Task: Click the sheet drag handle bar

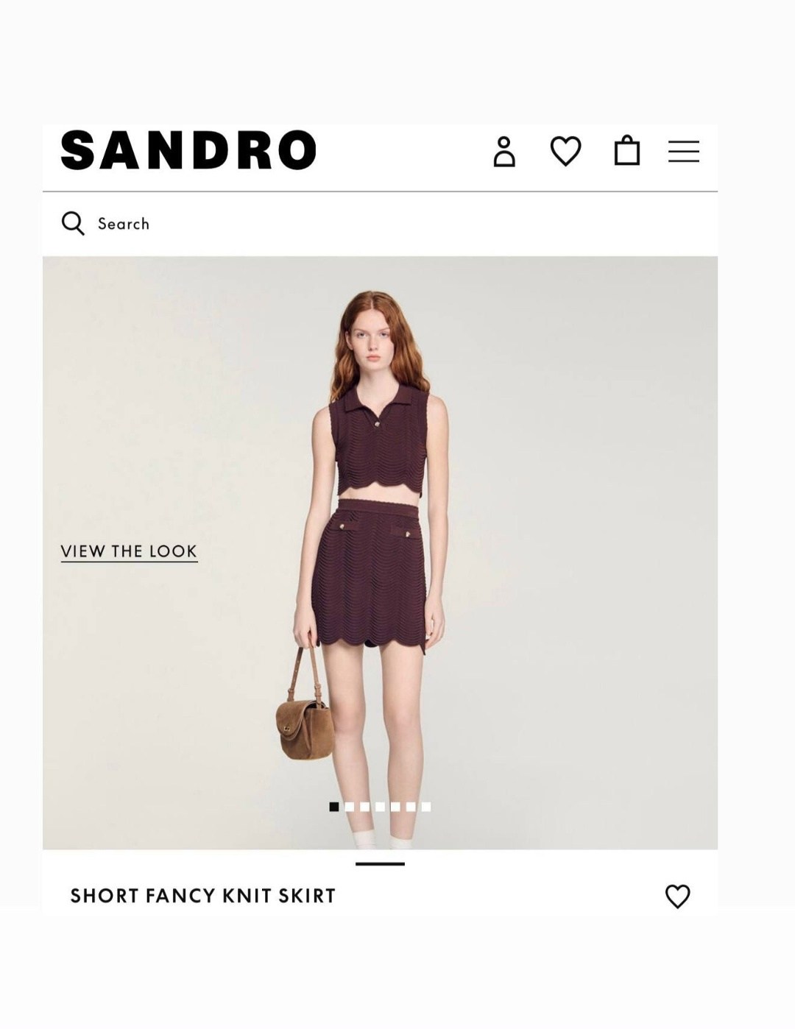Action: click(380, 864)
